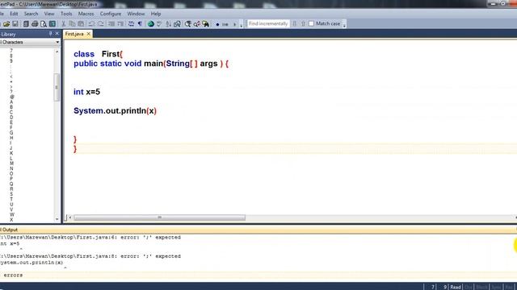Click the Tool Output panel title

coord(9,230)
